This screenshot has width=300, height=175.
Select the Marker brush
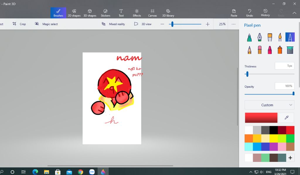[249, 37]
